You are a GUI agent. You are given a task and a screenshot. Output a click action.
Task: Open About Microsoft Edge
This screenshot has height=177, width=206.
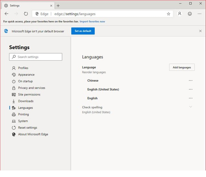33,134
